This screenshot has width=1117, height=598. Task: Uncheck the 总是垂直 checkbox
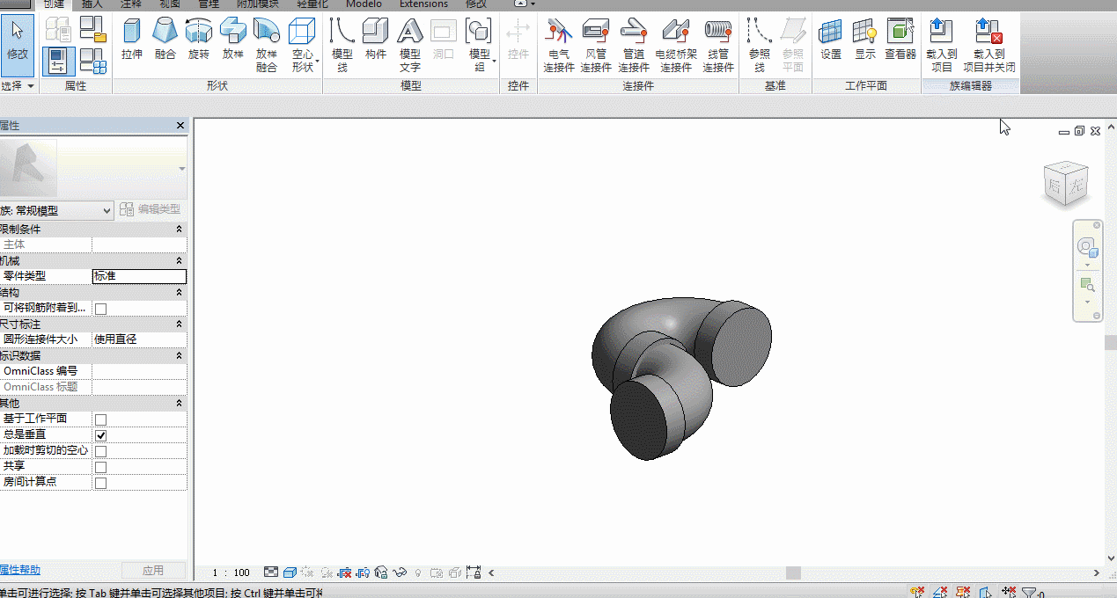click(x=100, y=435)
